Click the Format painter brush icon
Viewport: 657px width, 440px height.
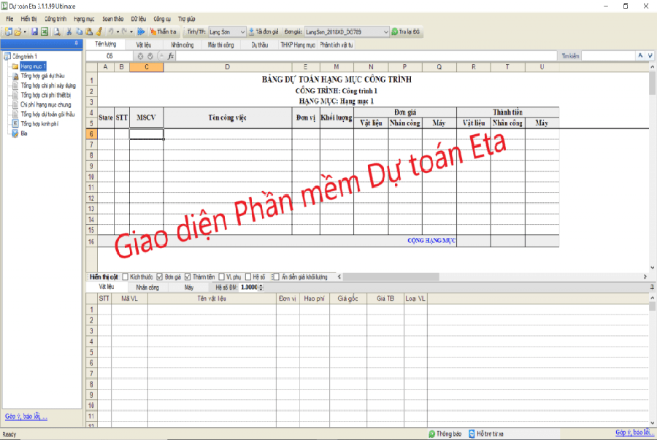99,32
